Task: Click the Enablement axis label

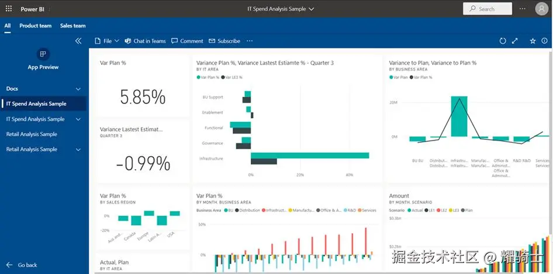Action: [212, 113]
